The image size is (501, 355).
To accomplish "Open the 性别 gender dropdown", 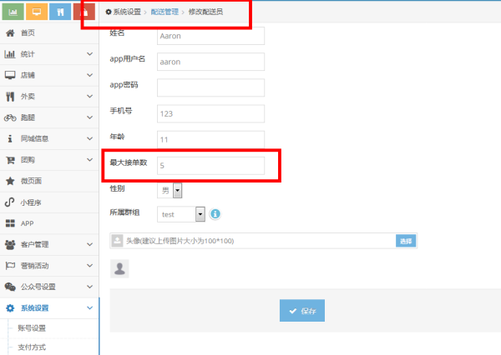I will coord(177,190).
